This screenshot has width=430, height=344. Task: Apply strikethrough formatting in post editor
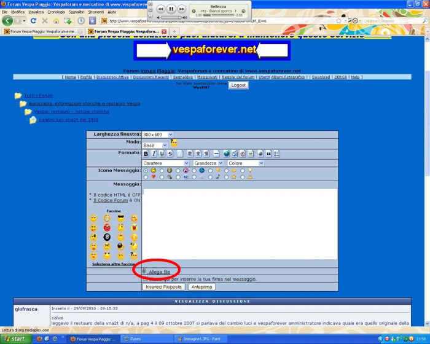pos(170,154)
